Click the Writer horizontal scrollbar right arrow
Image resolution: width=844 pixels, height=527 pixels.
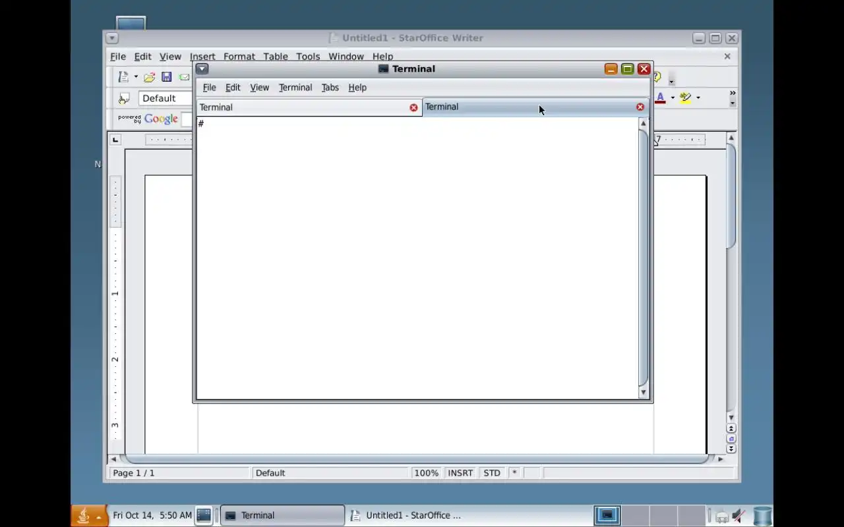pos(721,459)
